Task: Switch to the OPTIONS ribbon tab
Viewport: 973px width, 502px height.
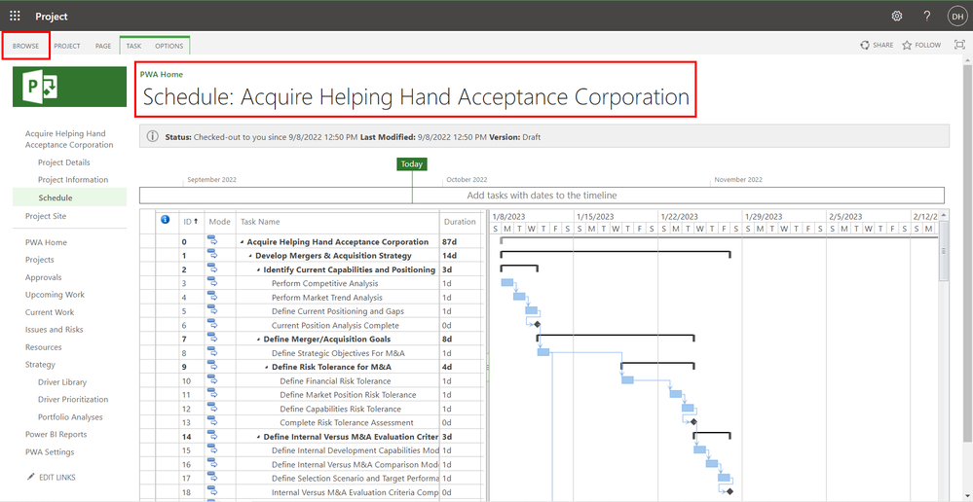Action: click(168, 46)
